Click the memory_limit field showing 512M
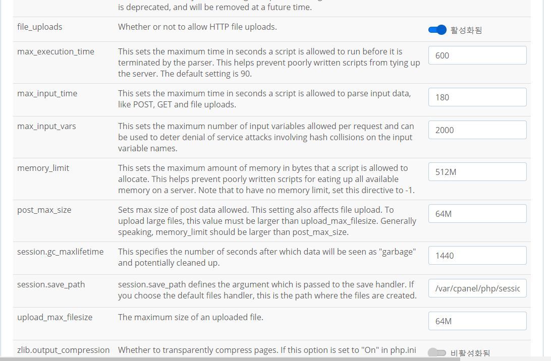This screenshot has width=551, height=361. [476, 171]
